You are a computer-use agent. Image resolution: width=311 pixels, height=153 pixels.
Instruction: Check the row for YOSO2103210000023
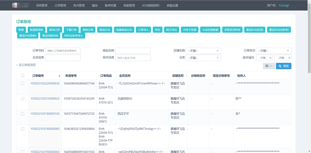pos(23,98)
